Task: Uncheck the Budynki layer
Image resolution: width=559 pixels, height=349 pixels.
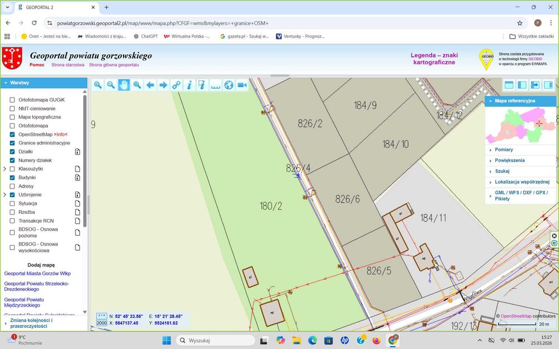Action: 12,178
